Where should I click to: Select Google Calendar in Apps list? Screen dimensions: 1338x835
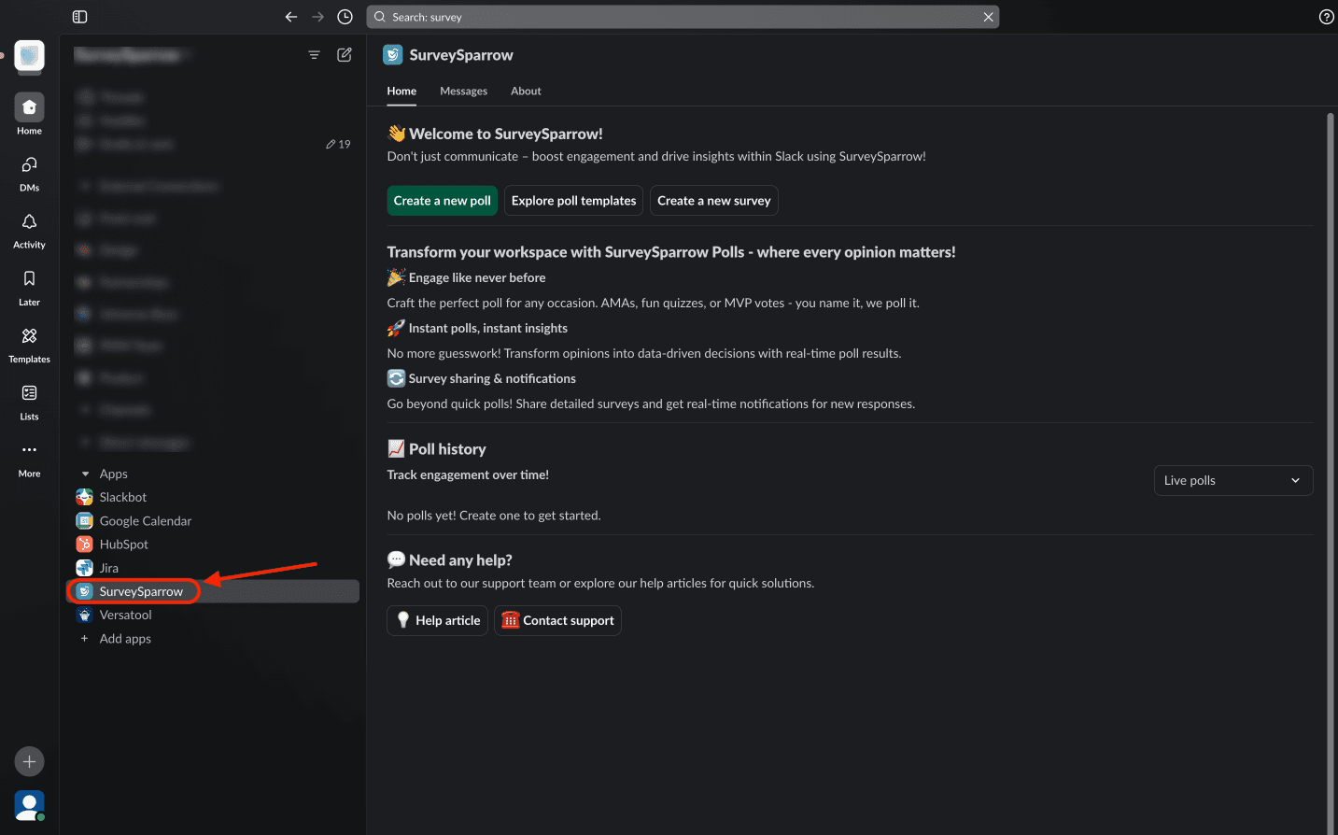click(x=145, y=521)
